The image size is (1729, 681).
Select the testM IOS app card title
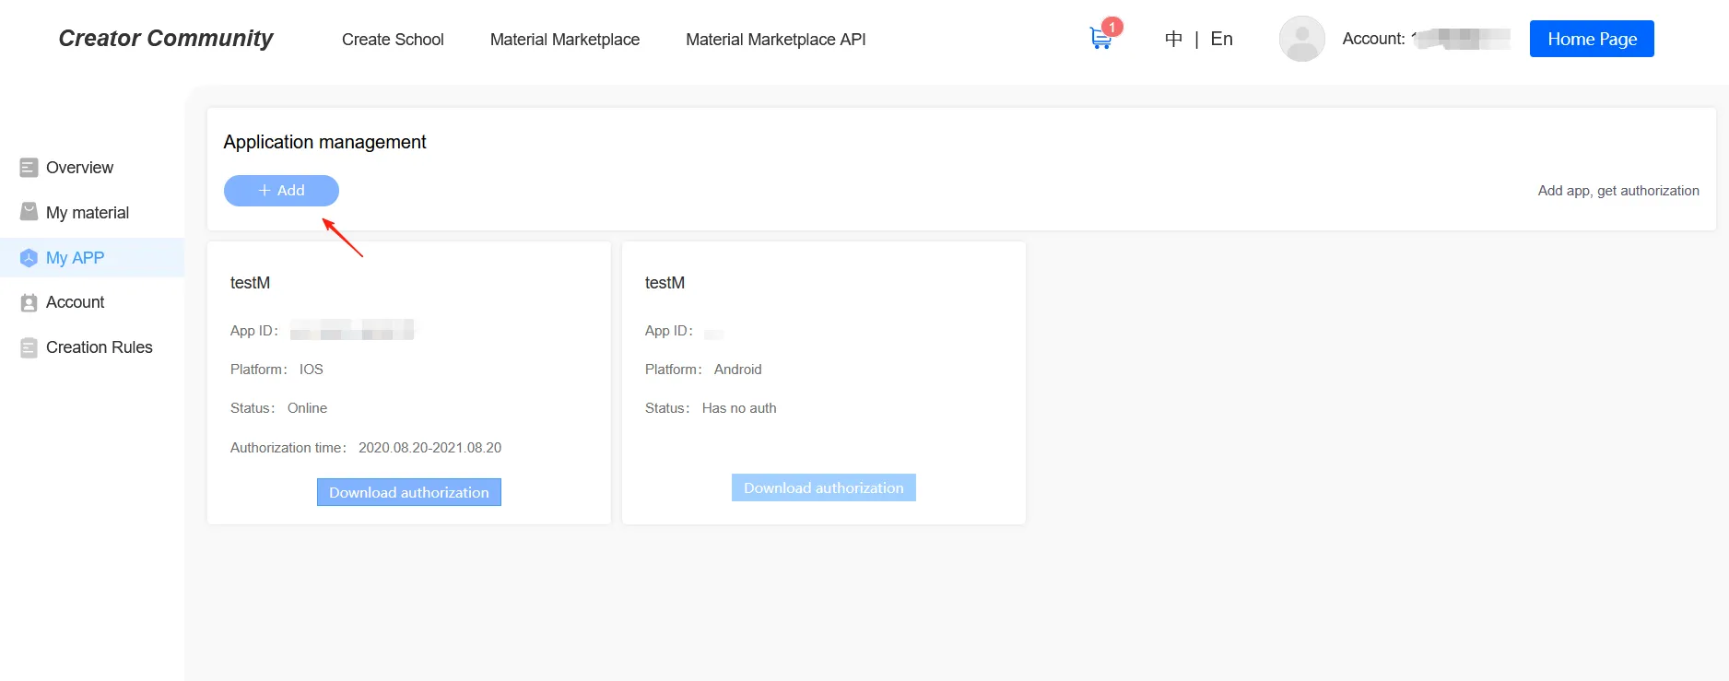pos(250,283)
